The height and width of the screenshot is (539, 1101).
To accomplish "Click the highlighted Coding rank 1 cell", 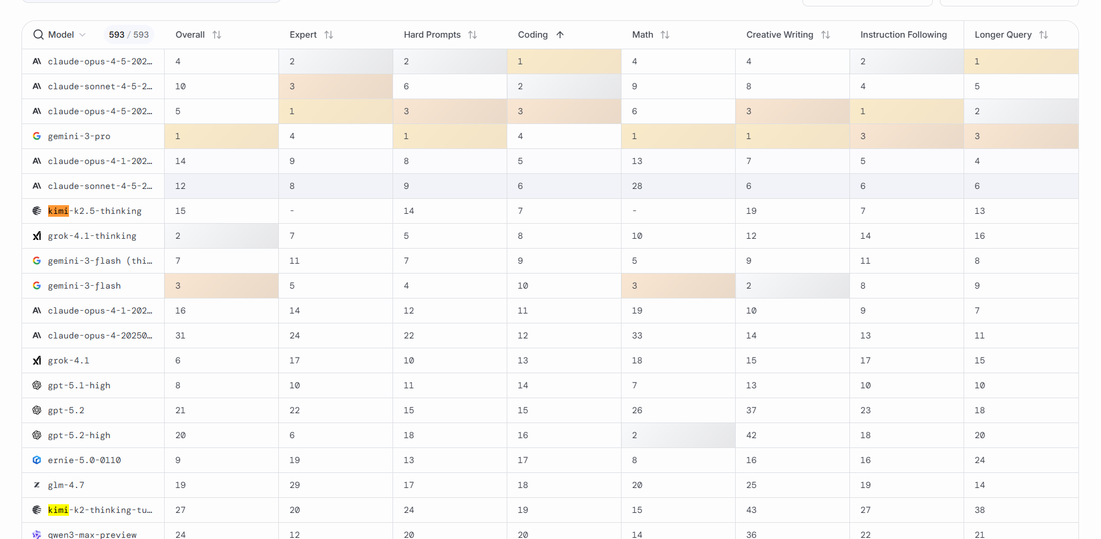I will tap(564, 61).
